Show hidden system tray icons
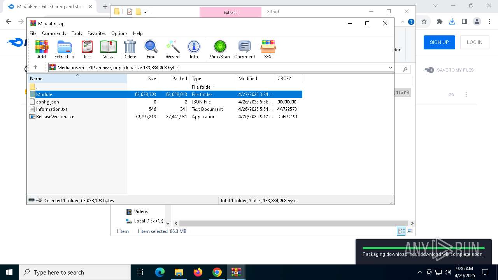Image resolution: width=498 pixels, height=280 pixels. (419, 272)
